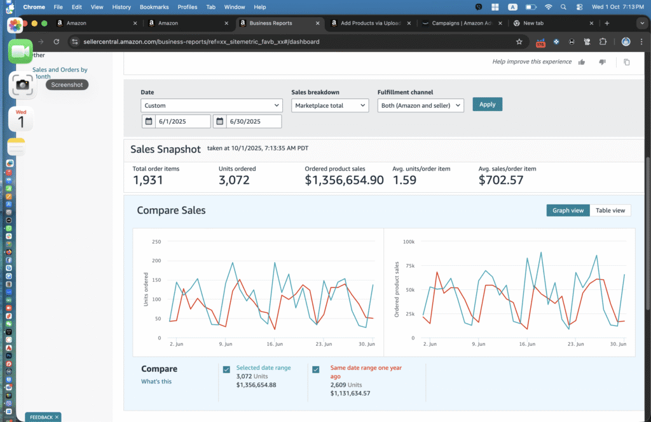Open the What's this link

[156, 381]
